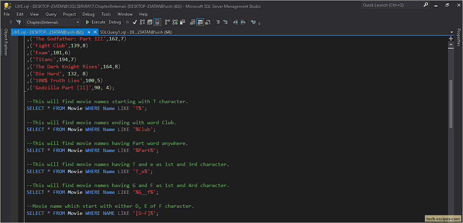The width and height of the screenshot is (463, 223).
Task: Click 'The Godfather: Part III' row
Action: 76,39
